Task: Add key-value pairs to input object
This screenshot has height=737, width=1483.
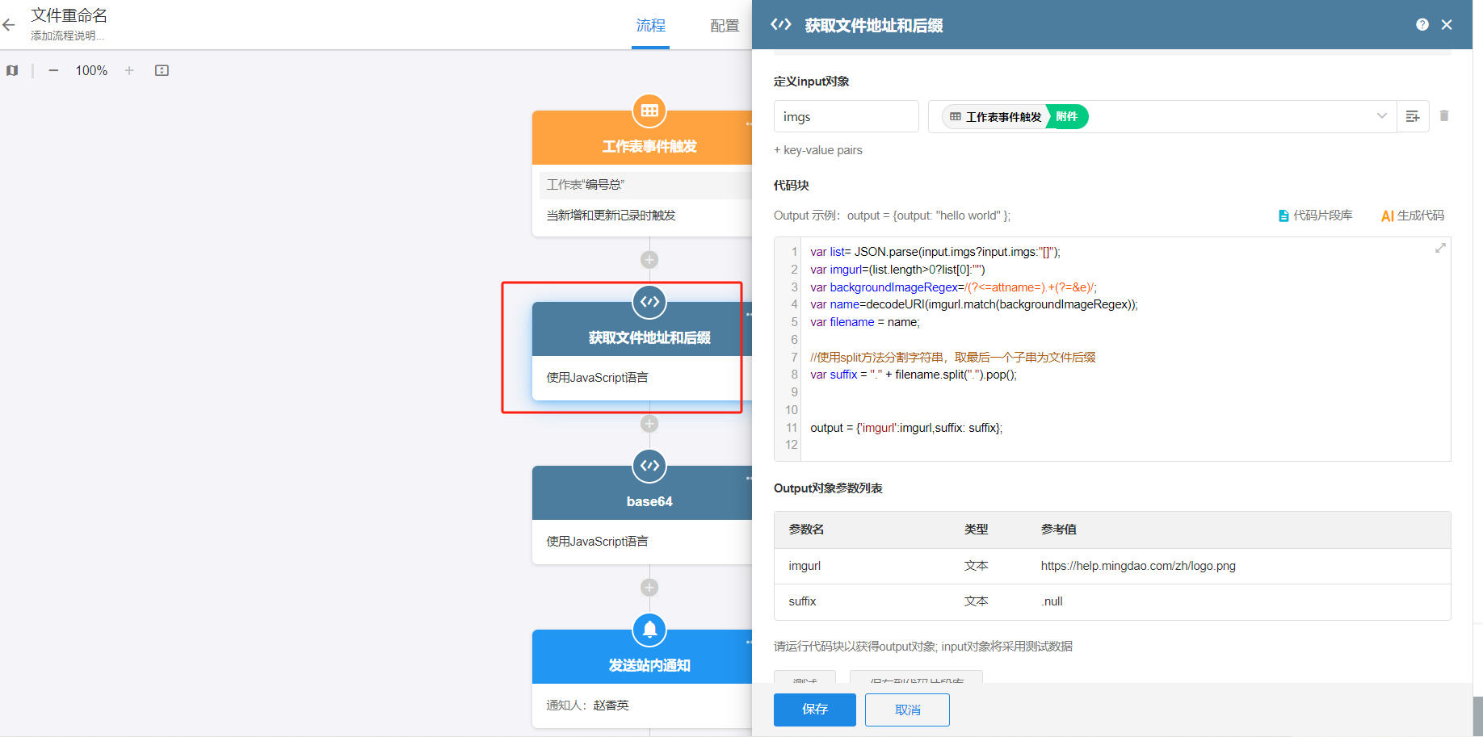Action: point(818,150)
